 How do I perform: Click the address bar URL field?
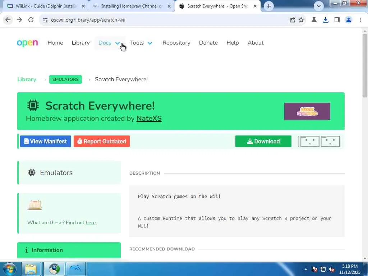164,20
